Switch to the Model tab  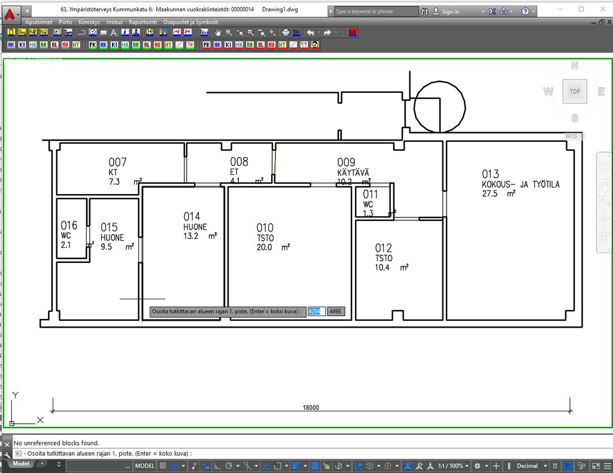pos(21,463)
